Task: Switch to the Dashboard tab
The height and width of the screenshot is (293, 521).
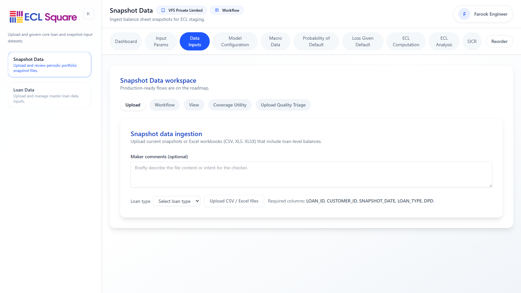Action: coord(126,41)
